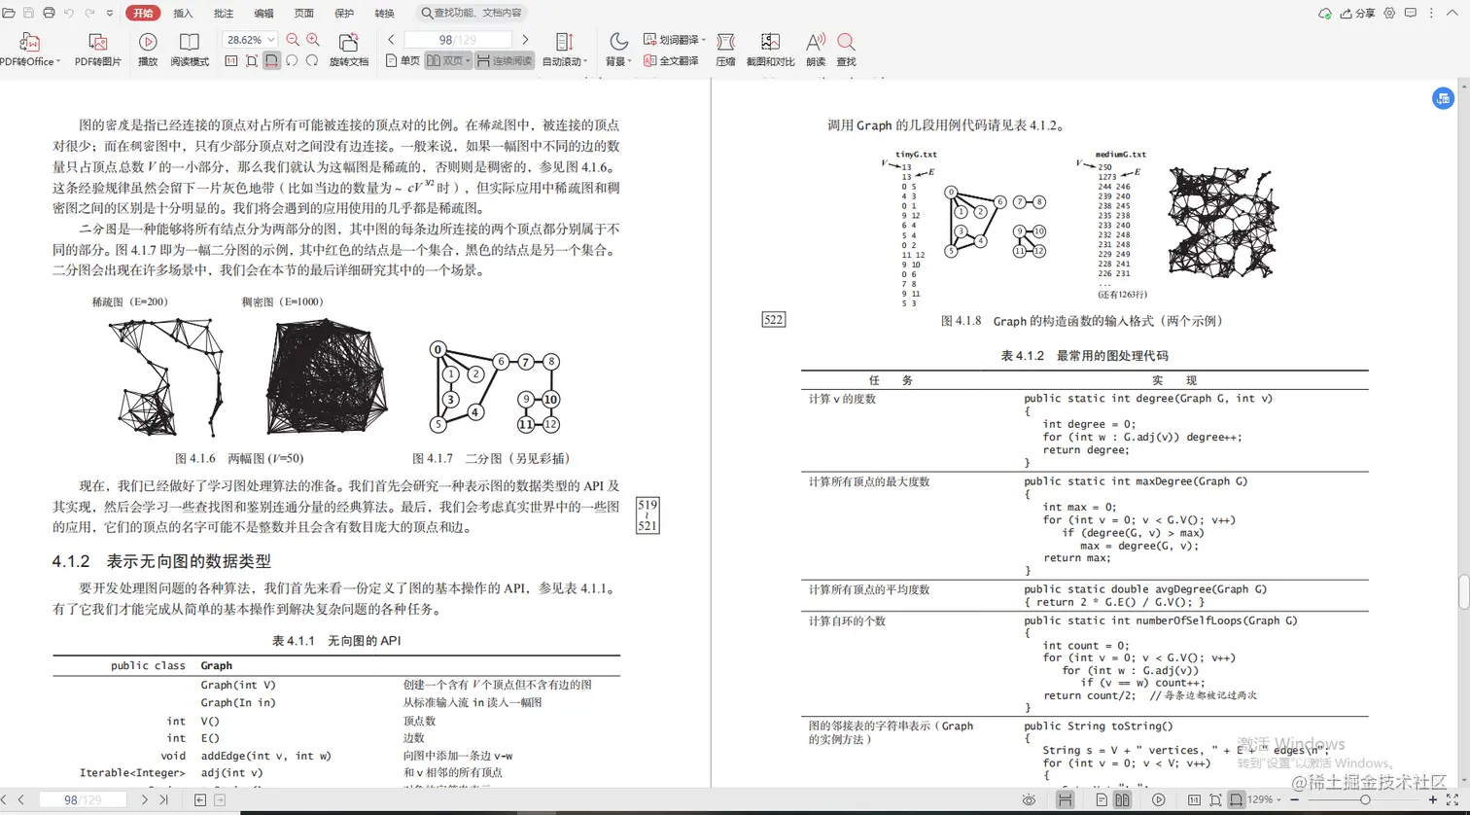This screenshot has height=815, width=1470.
Task: Open the PDF转图片 tool
Action: [98, 49]
